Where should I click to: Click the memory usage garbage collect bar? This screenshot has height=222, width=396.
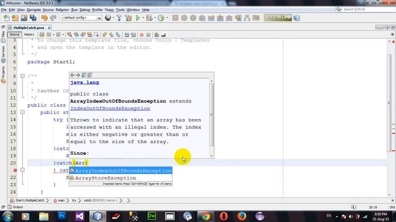[278, 18]
